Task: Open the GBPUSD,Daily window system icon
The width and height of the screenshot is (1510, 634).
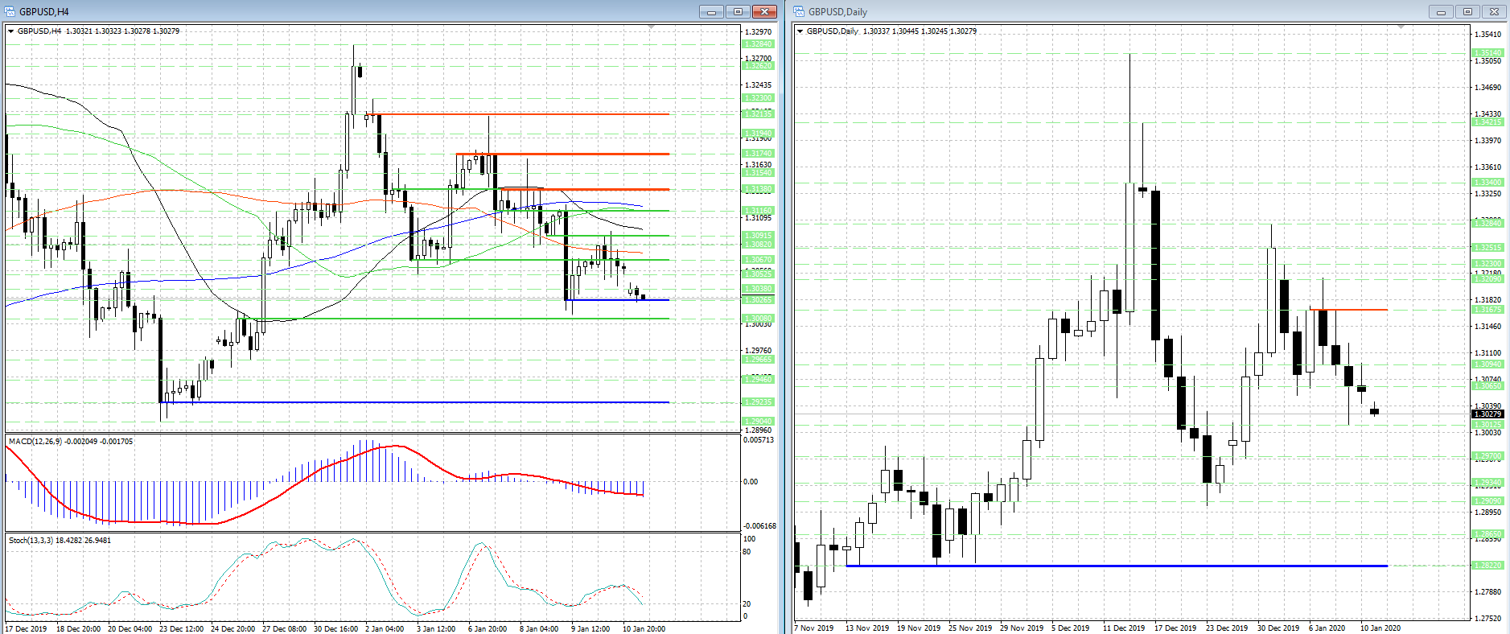Action: click(x=799, y=11)
